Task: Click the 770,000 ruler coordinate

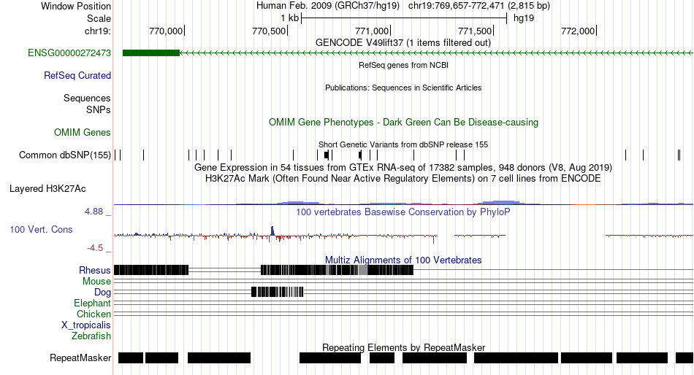Action: (x=166, y=31)
